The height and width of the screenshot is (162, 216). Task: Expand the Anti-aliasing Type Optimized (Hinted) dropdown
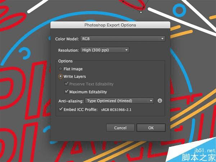pos(119,101)
